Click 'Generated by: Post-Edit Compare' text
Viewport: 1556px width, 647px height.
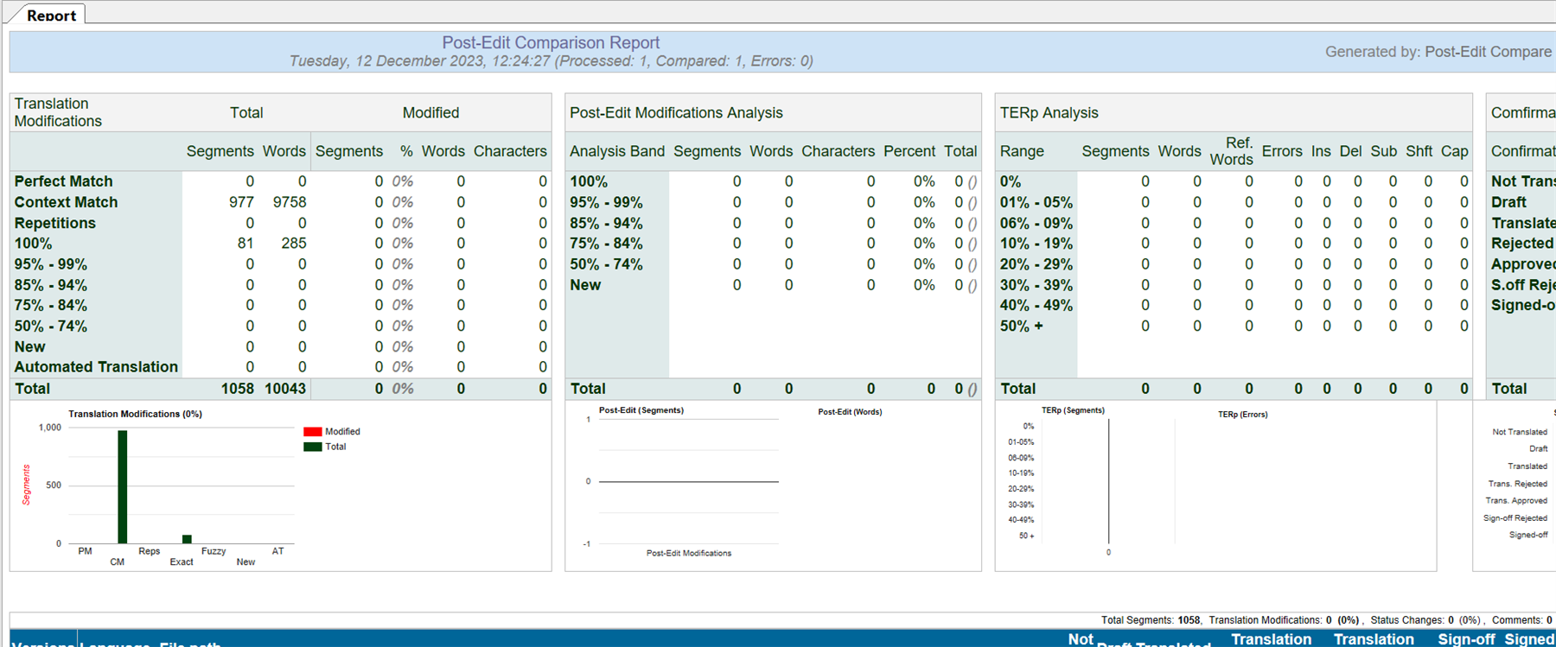click(1438, 52)
